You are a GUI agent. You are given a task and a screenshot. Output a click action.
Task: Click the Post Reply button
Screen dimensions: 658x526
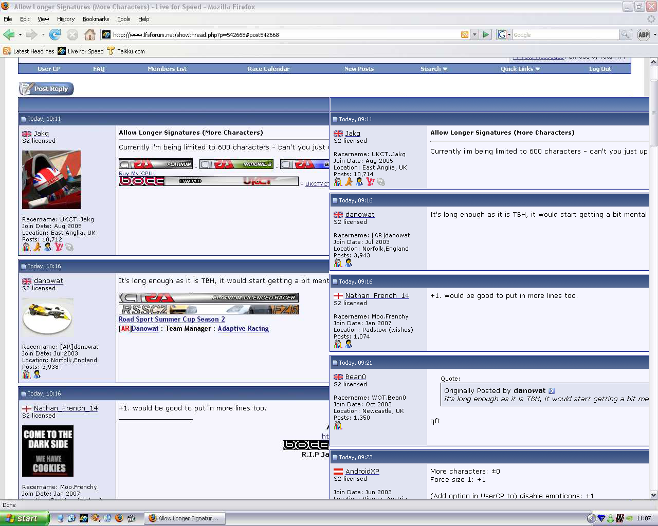[46, 89]
